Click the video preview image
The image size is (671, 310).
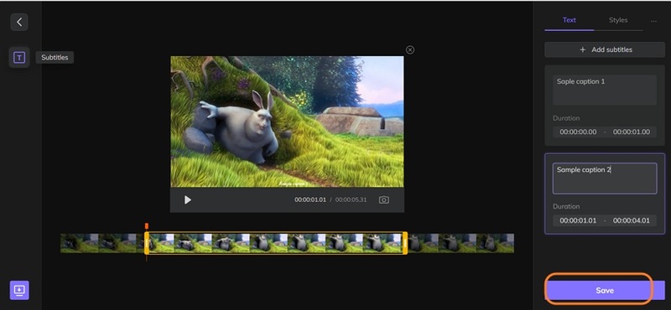click(287, 121)
